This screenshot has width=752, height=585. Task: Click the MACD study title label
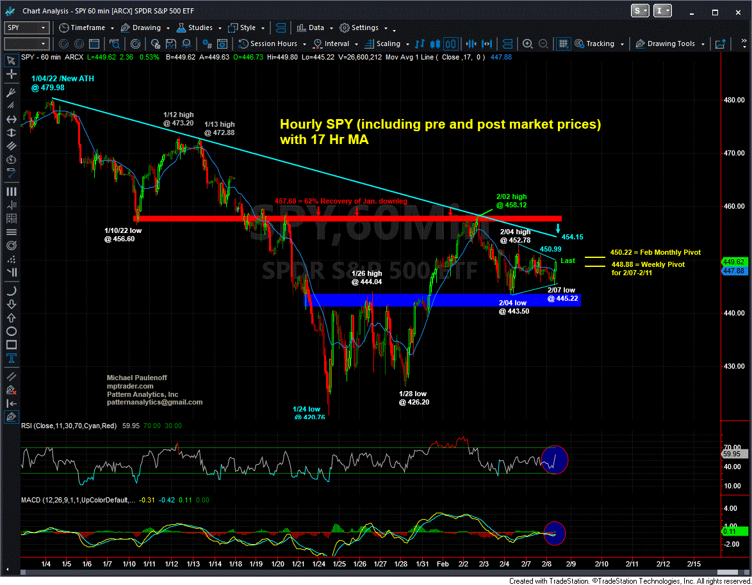point(78,500)
